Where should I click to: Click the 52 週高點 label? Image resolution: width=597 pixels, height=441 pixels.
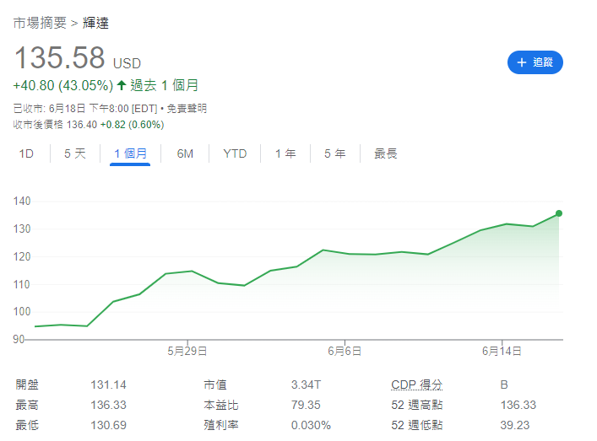(417, 405)
